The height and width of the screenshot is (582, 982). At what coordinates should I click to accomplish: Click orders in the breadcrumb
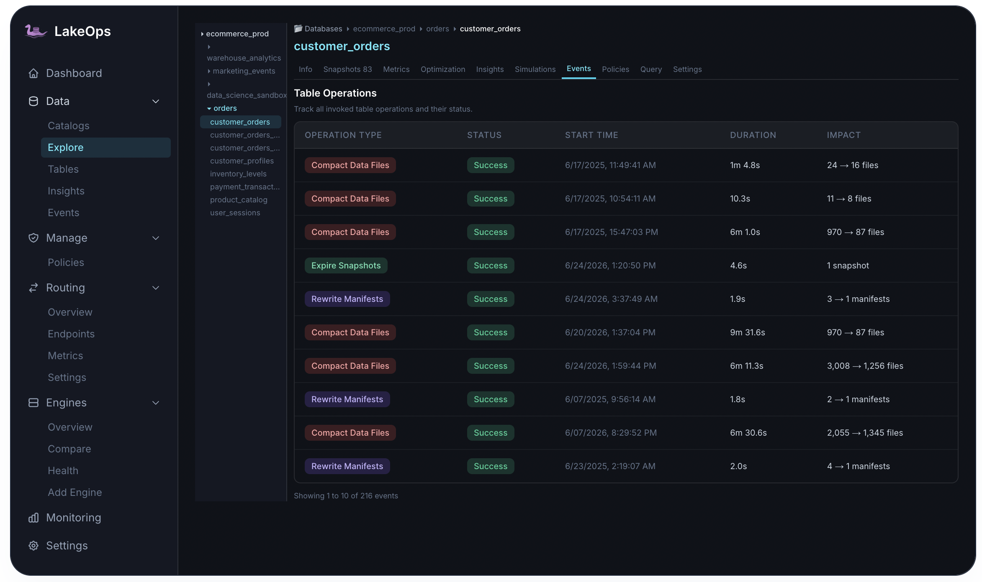pyautogui.click(x=437, y=29)
